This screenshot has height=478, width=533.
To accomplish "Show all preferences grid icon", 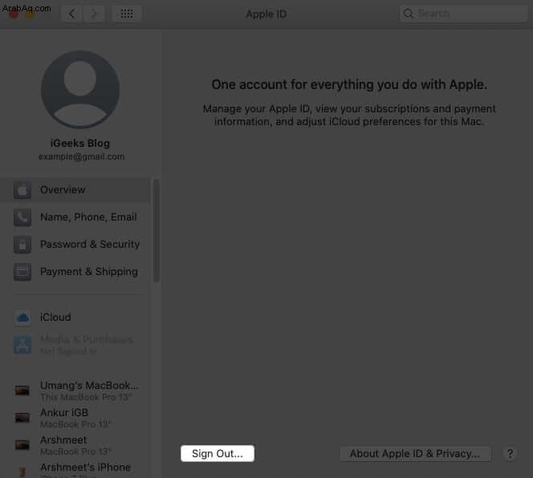I will 127,14.
